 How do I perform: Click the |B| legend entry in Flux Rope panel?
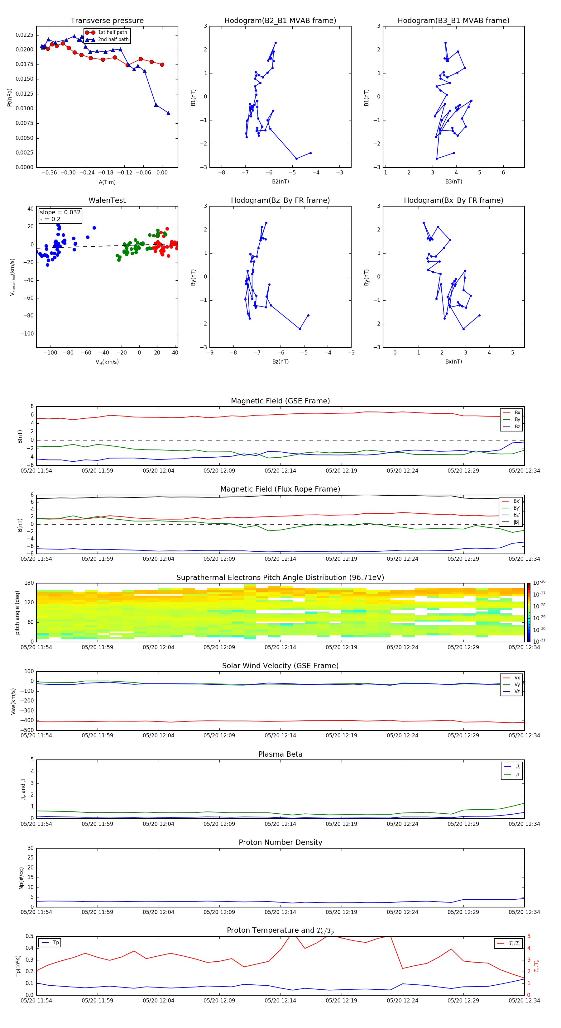(x=511, y=522)
